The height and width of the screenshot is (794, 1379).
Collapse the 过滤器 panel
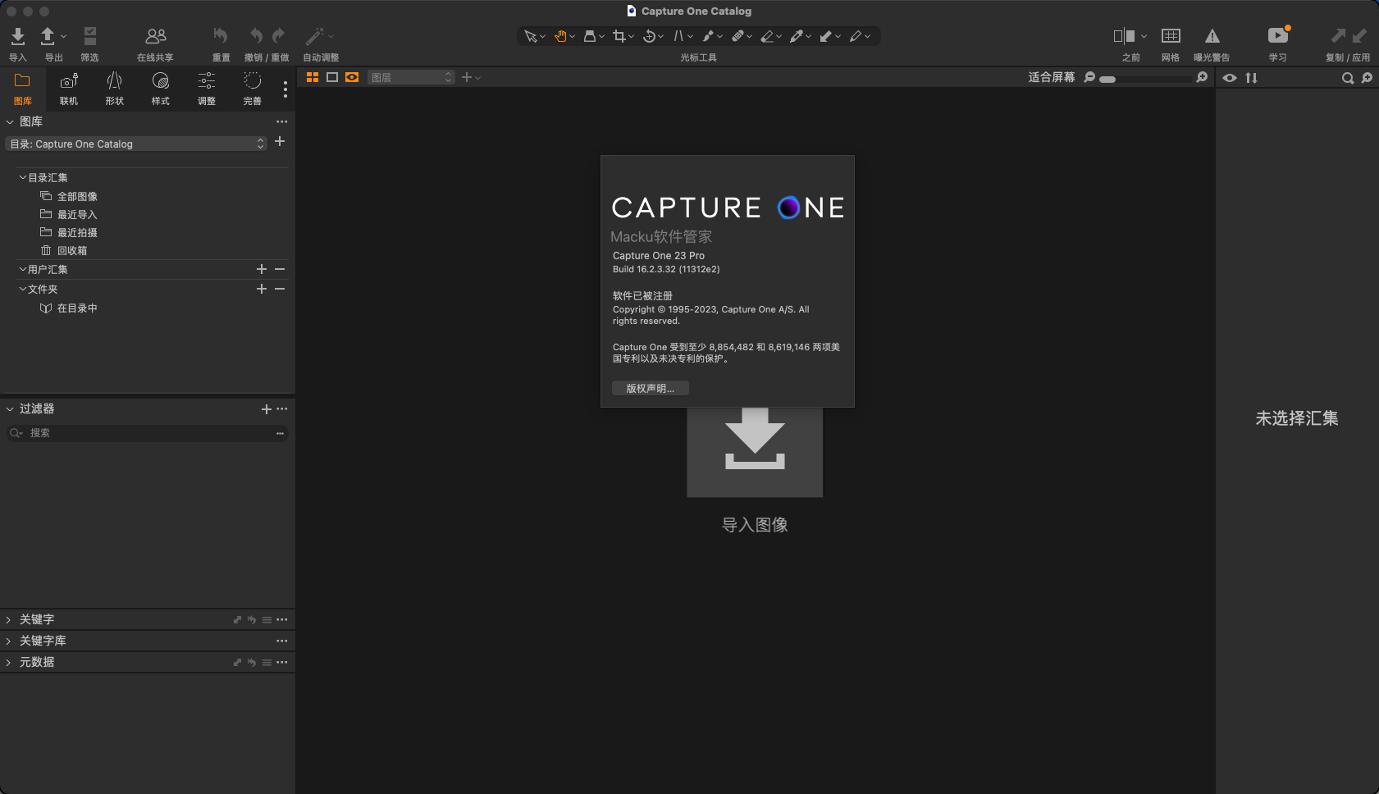point(10,408)
